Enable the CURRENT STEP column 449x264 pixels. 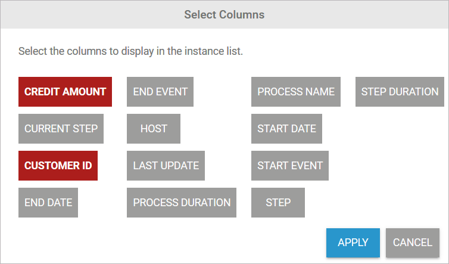pyautogui.click(x=61, y=129)
